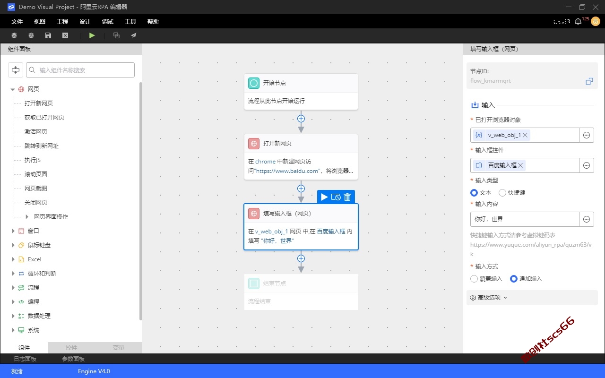Expand the 循环和判断 category
605x378 pixels.
coord(13,274)
